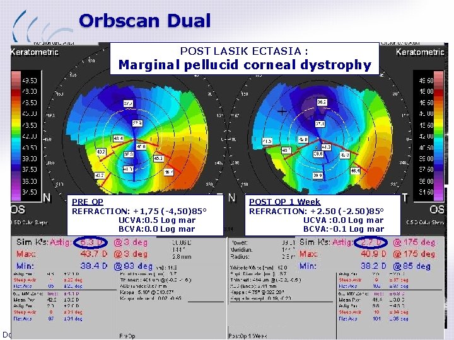Viewport: 454px width, 340px height.
Task: Click the "OS" eye label below the right scale
Action: pyautogui.click(x=437, y=210)
